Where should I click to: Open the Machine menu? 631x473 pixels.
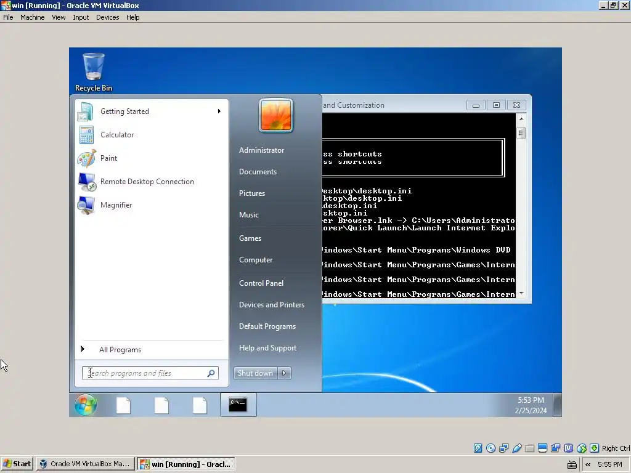coord(33,17)
